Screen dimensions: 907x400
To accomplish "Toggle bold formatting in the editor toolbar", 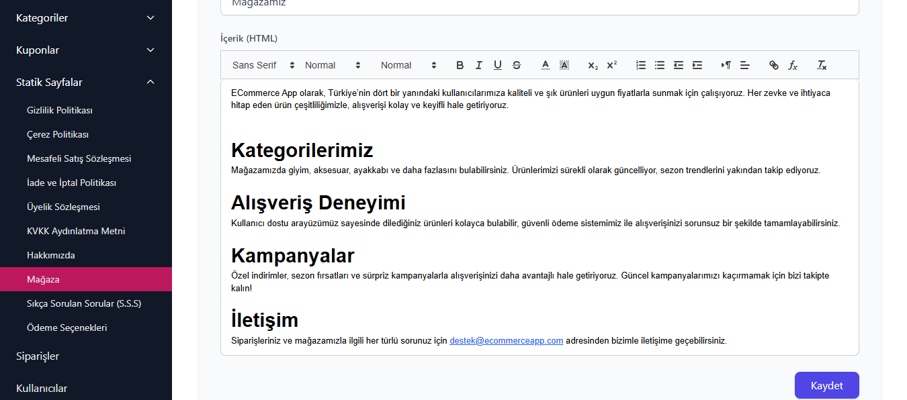I will pyautogui.click(x=460, y=64).
